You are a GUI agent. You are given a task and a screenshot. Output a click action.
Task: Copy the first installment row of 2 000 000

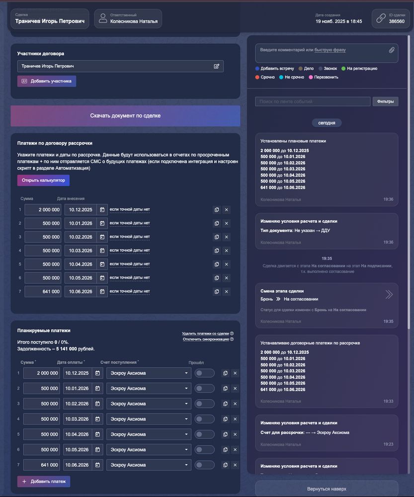point(217,210)
